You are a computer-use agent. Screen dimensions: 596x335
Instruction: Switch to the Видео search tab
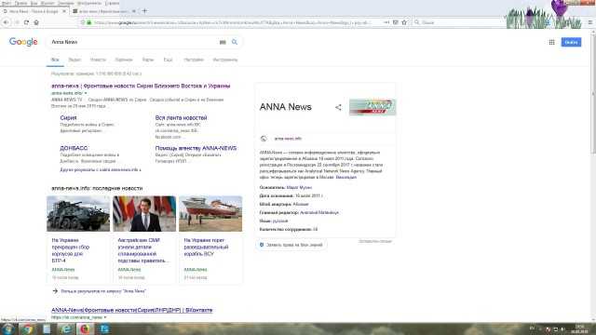tap(74, 60)
